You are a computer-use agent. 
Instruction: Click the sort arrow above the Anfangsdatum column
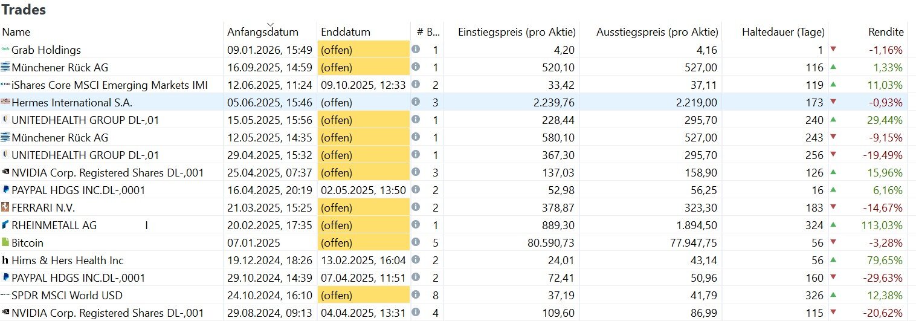pyautogui.click(x=270, y=24)
